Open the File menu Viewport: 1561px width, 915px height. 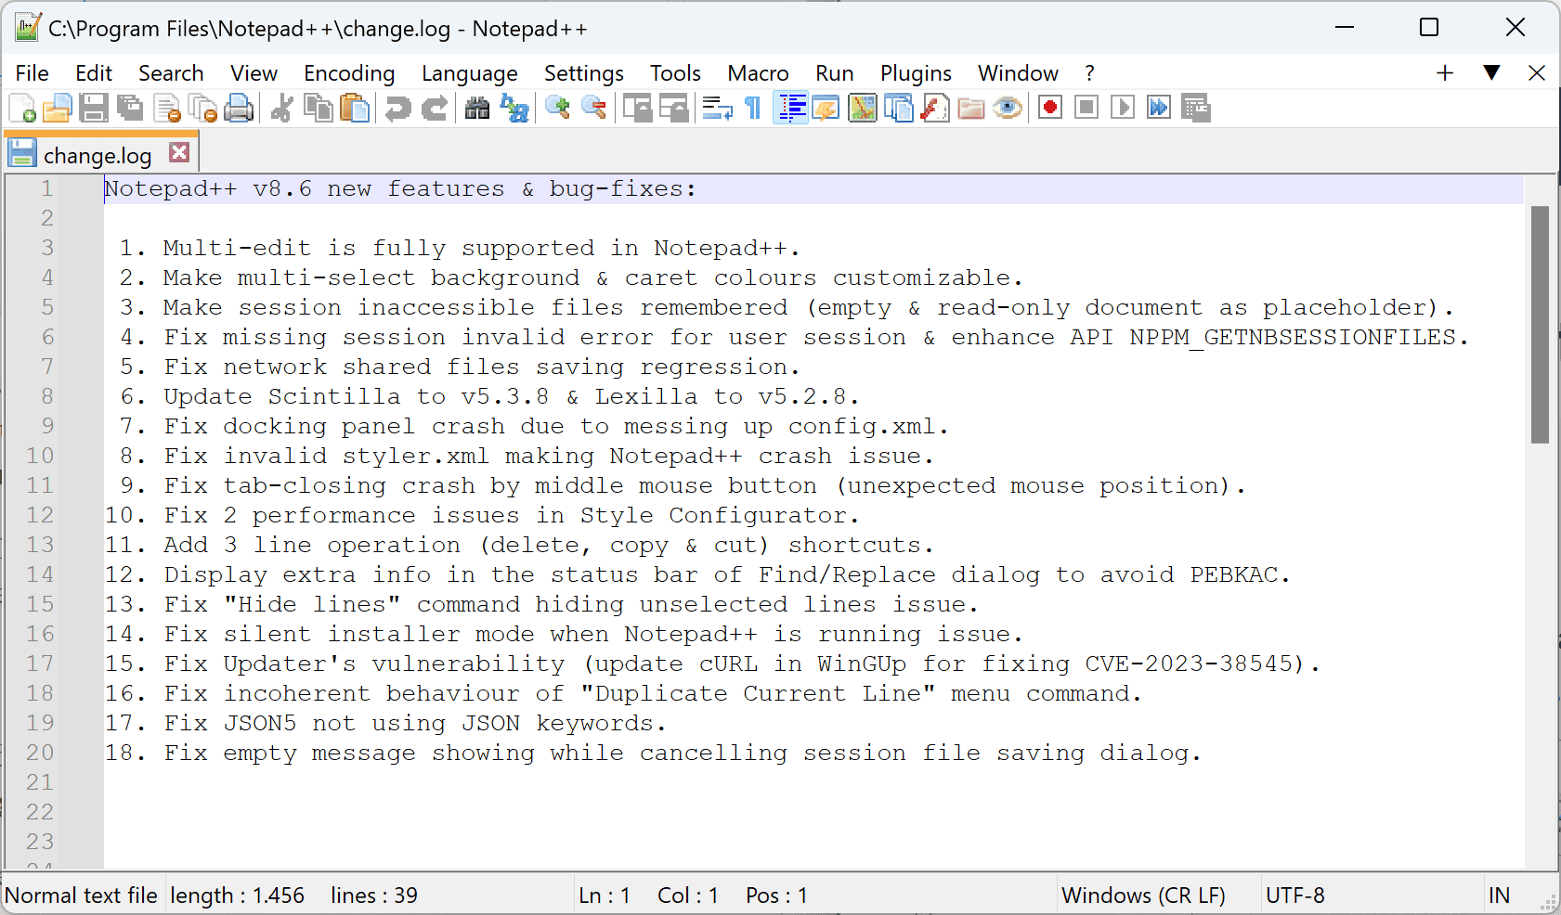(x=33, y=73)
